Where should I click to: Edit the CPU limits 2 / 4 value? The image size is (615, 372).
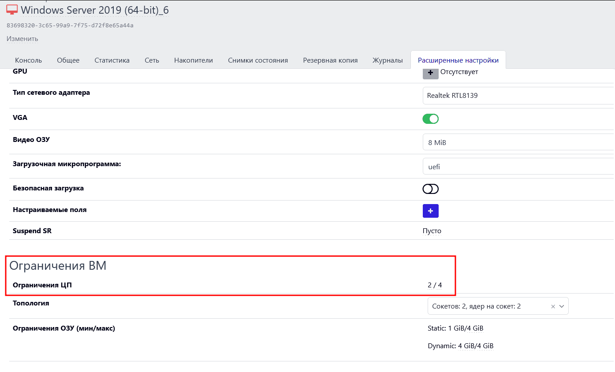[434, 285]
